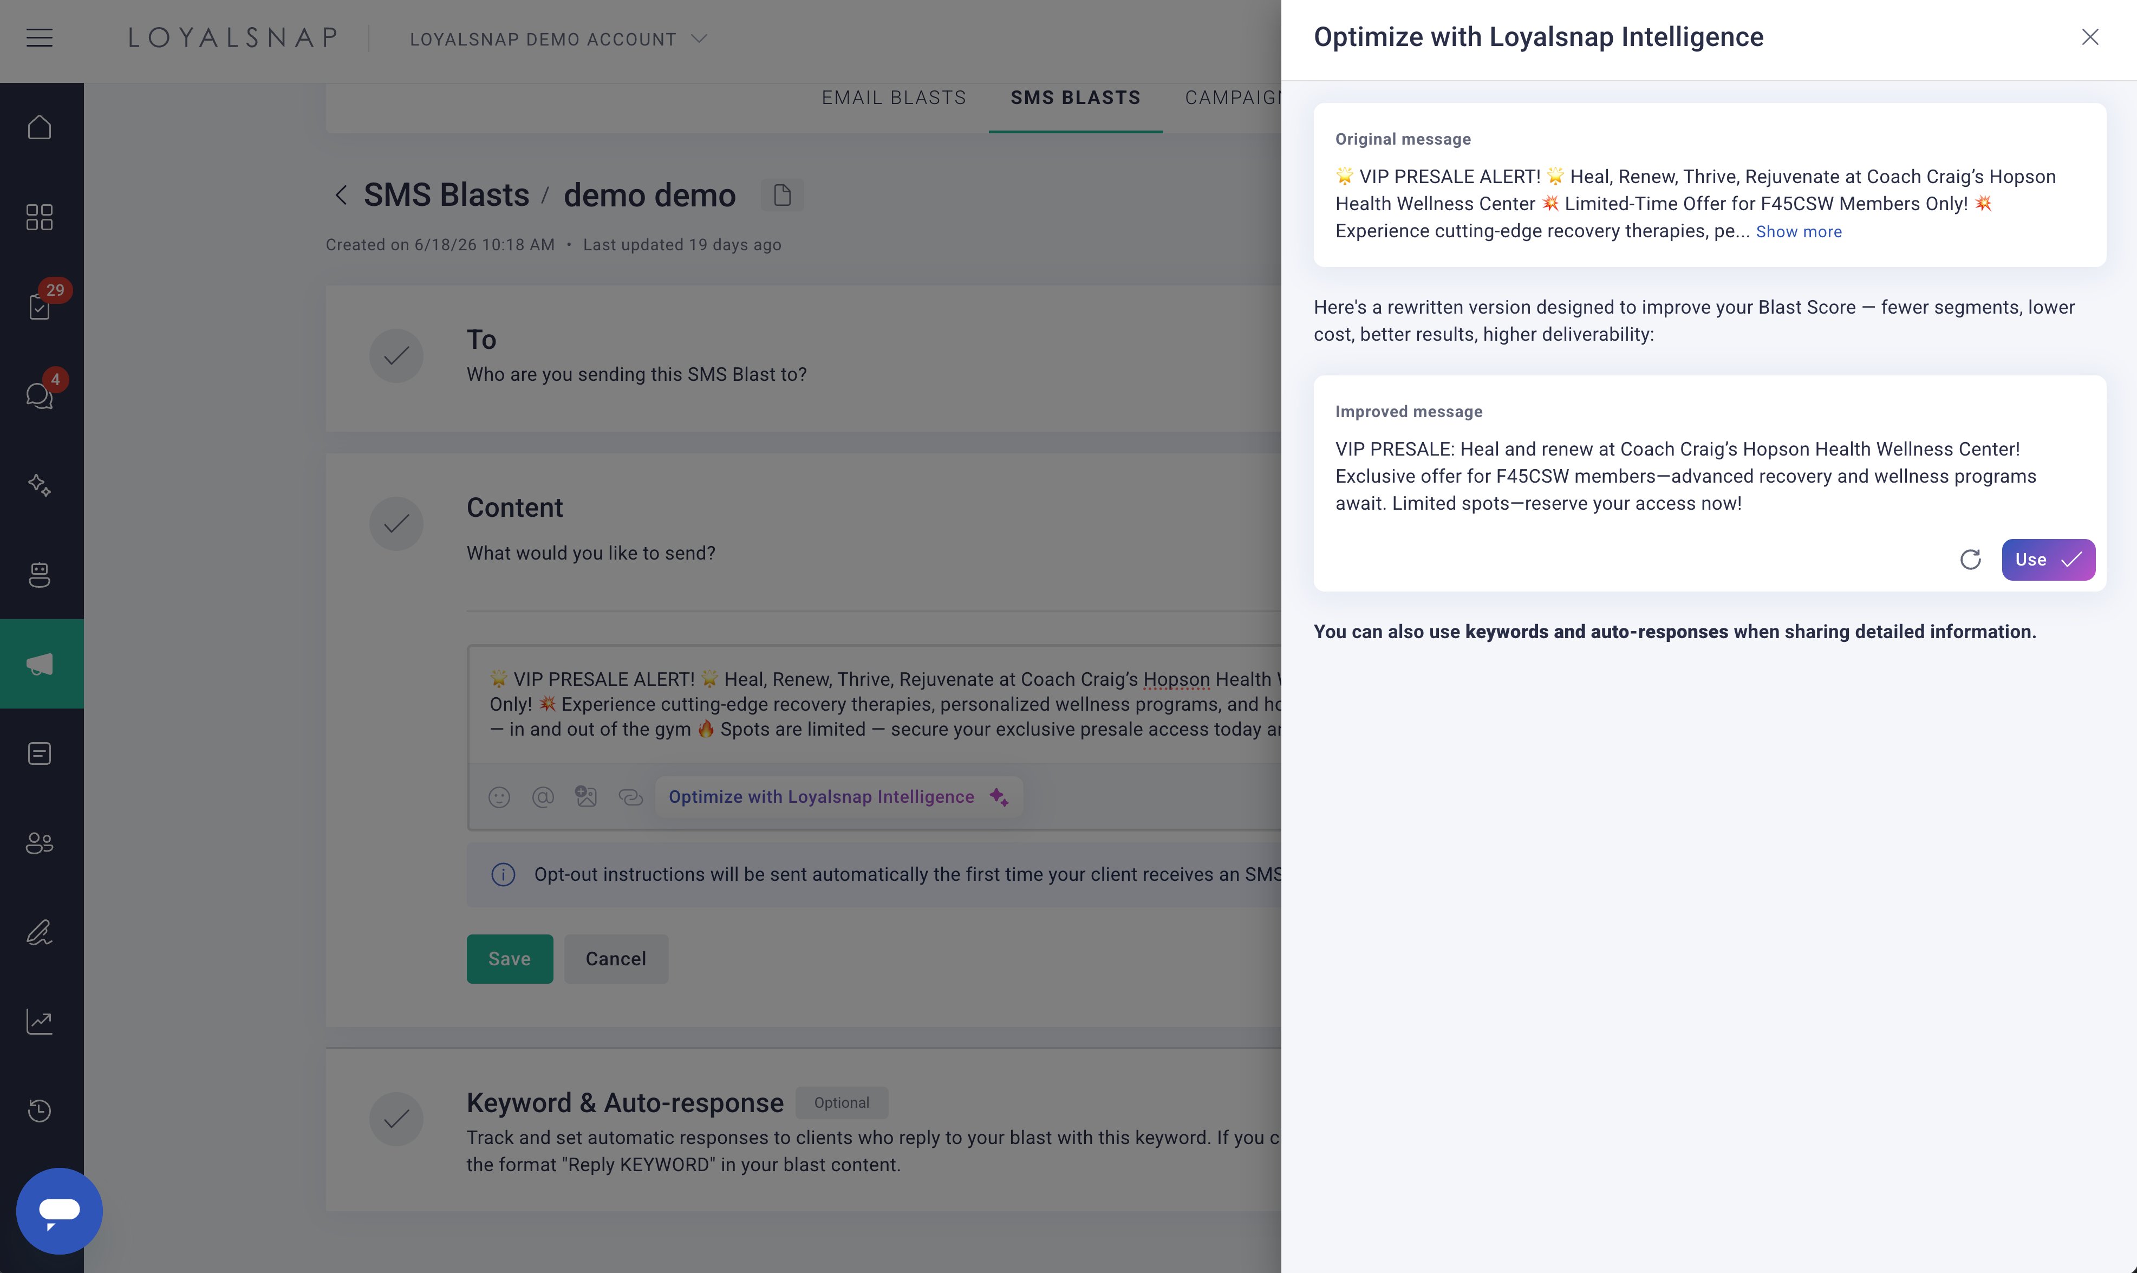The height and width of the screenshot is (1273, 2137).
Task: Click into the SMS message text area
Action: point(874,704)
